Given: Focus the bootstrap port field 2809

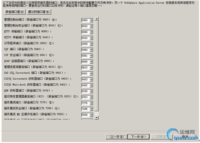Looking at the screenshot, I should point(85,44).
